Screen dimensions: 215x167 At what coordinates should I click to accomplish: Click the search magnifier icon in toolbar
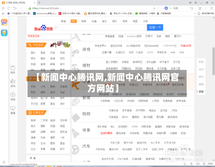[192, 8]
